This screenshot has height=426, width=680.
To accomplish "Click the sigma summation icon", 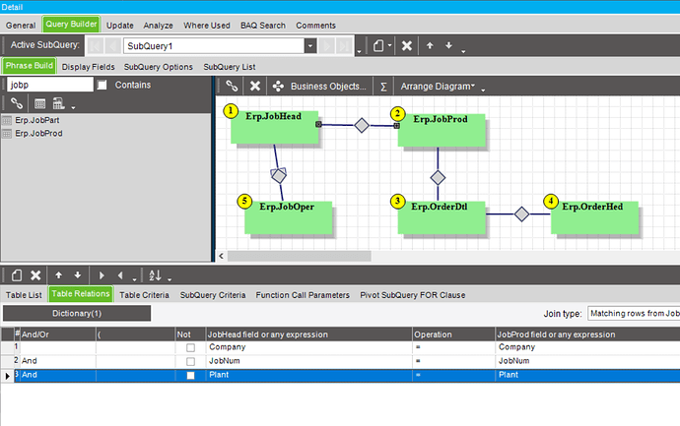I will [x=383, y=87].
